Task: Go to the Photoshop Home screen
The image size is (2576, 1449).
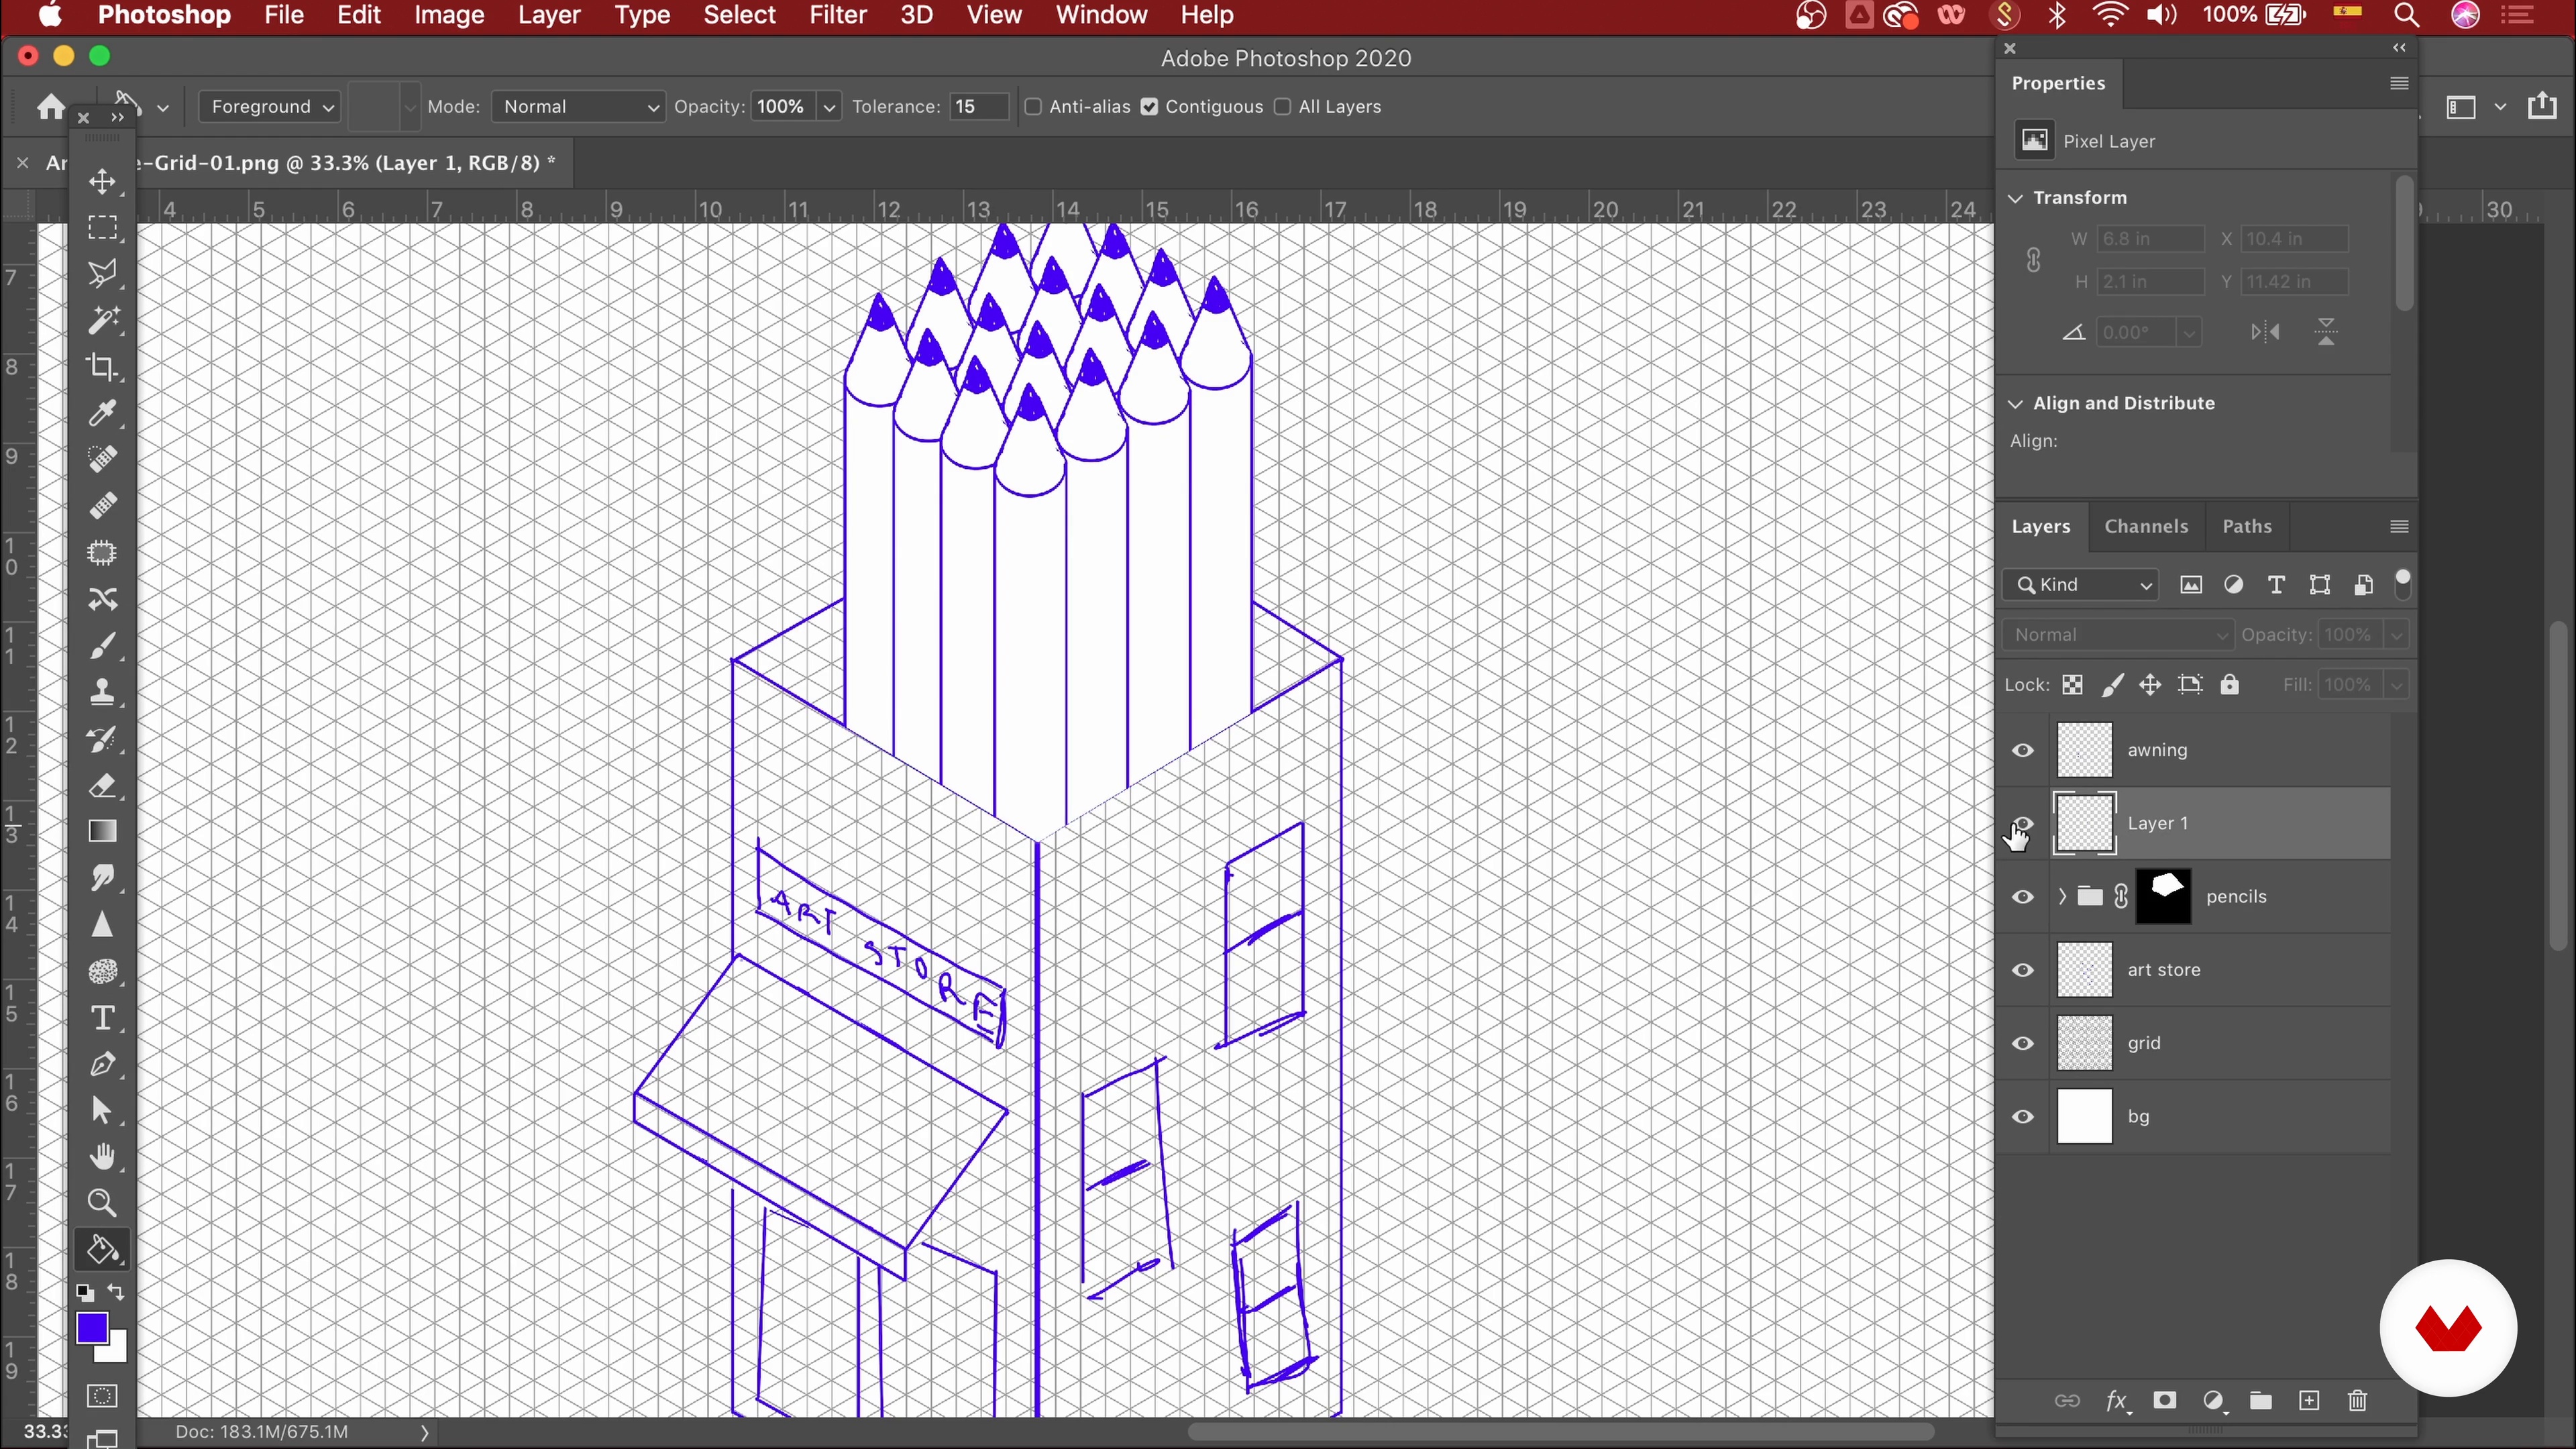Action: (x=51, y=106)
